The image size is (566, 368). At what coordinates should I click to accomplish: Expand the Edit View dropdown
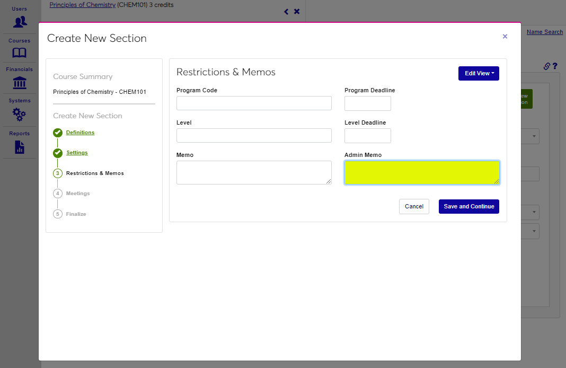479,74
